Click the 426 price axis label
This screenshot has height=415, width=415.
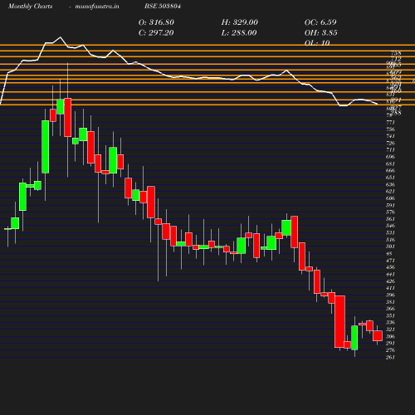(x=390, y=281)
